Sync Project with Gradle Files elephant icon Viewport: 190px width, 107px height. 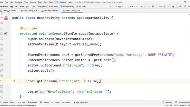[173, 7]
